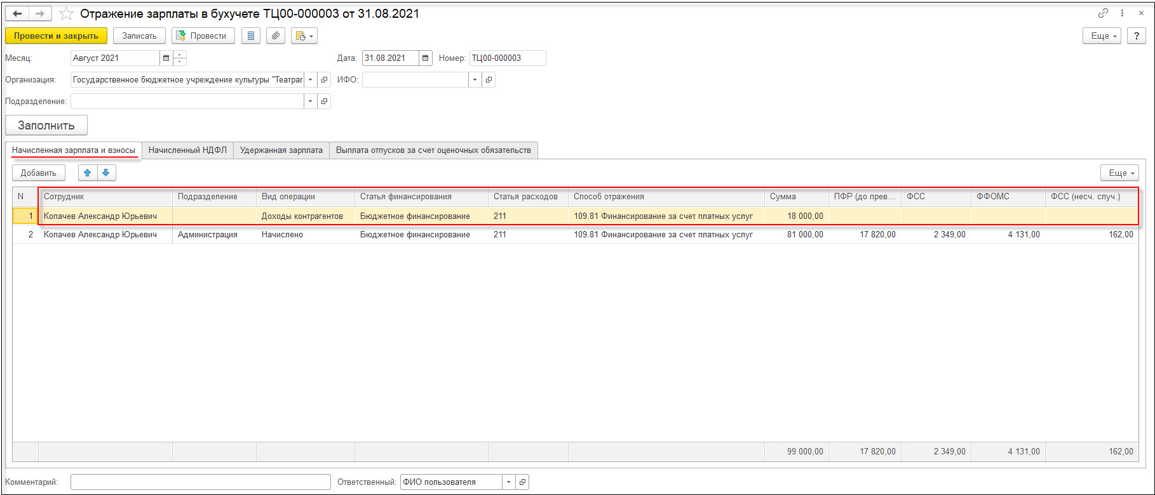The height and width of the screenshot is (495, 1155).
Task: Select the 4 131,00 ФФОМС cell in row 2
Action: point(1008,234)
